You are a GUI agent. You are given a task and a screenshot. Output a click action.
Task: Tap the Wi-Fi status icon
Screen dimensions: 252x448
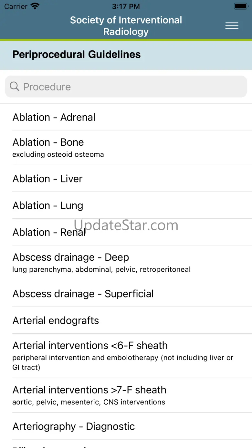(x=35, y=6)
